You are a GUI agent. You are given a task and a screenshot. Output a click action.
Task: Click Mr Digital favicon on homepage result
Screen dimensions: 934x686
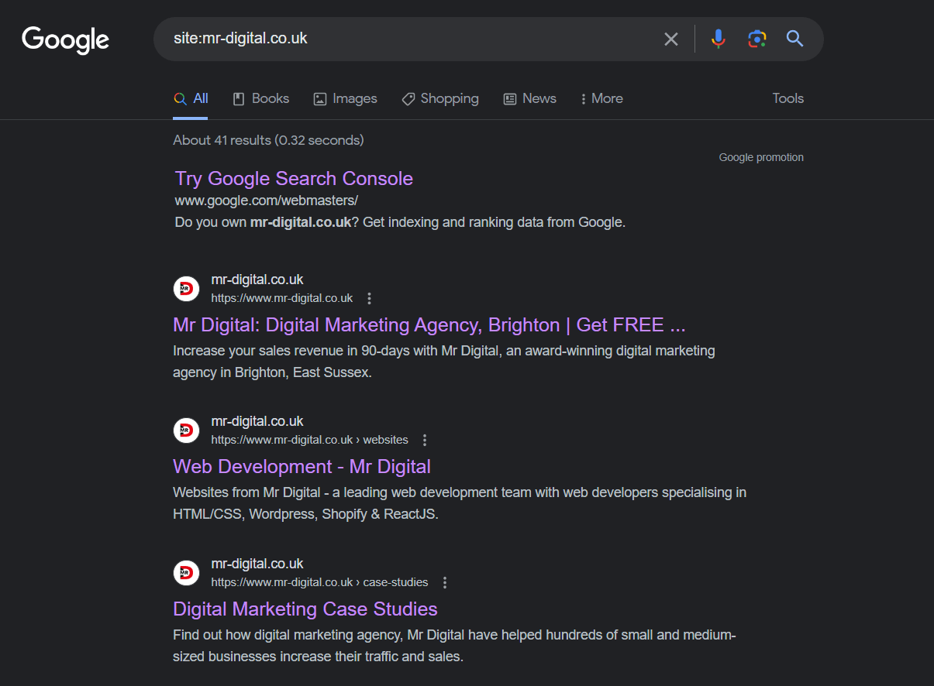point(186,289)
